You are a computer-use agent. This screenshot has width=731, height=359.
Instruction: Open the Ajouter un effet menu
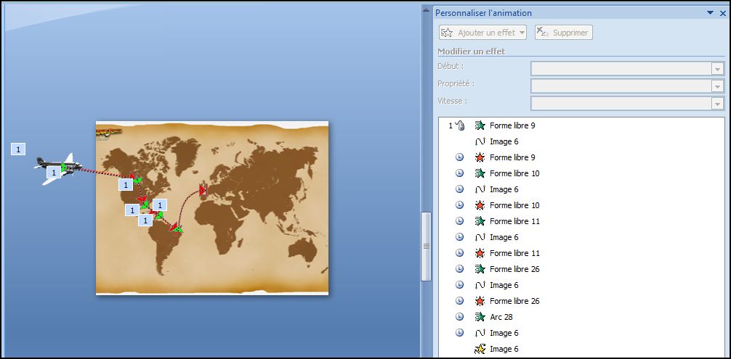(482, 33)
